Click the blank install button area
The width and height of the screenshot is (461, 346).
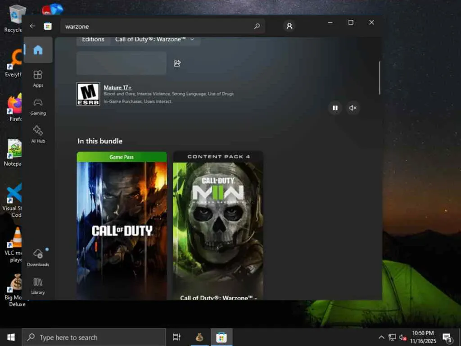(122, 63)
